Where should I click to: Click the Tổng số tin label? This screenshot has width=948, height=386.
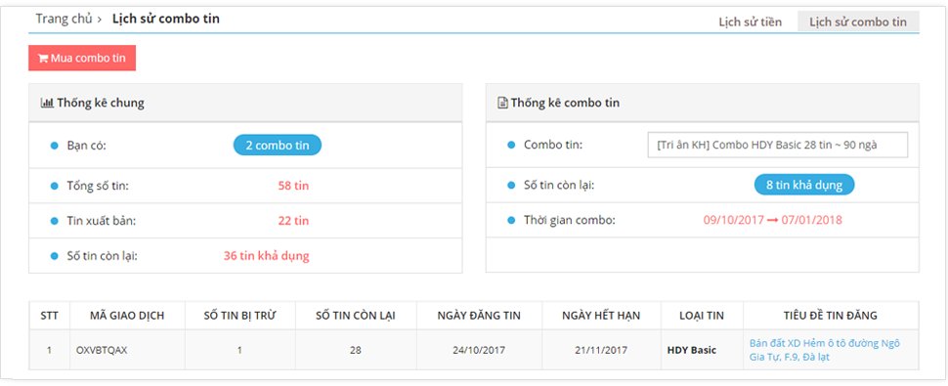(x=98, y=186)
